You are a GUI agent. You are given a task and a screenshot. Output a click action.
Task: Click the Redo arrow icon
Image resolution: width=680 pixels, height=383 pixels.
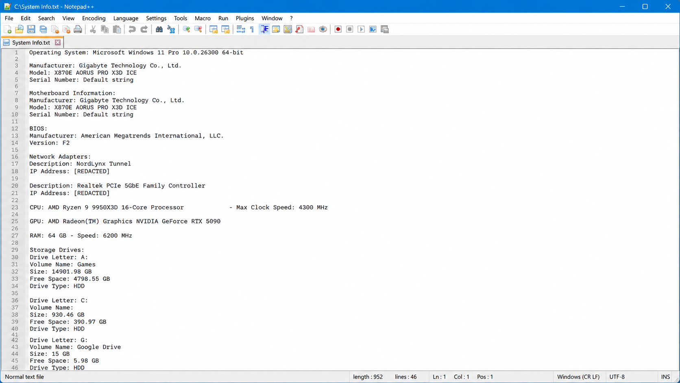pos(144,29)
